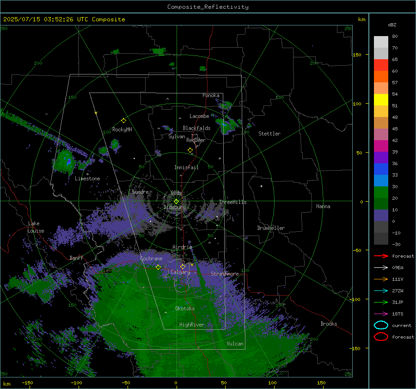Click the Brooks city label
Image resolution: width=416 pixels, height=389 pixels.
(x=329, y=324)
